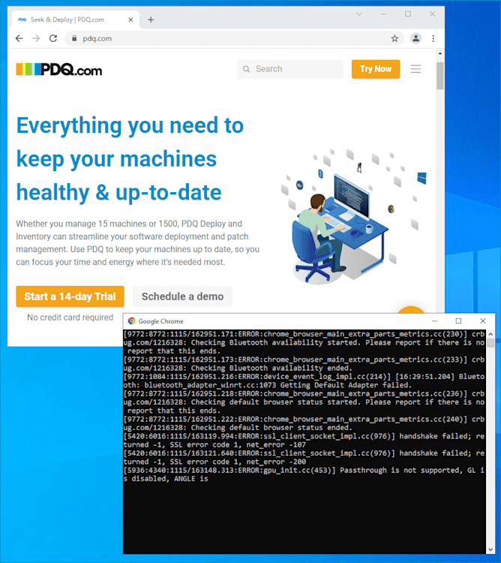This screenshot has width=501, height=563.
Task: Open the Chrome profile avatar menu
Action: [x=415, y=38]
